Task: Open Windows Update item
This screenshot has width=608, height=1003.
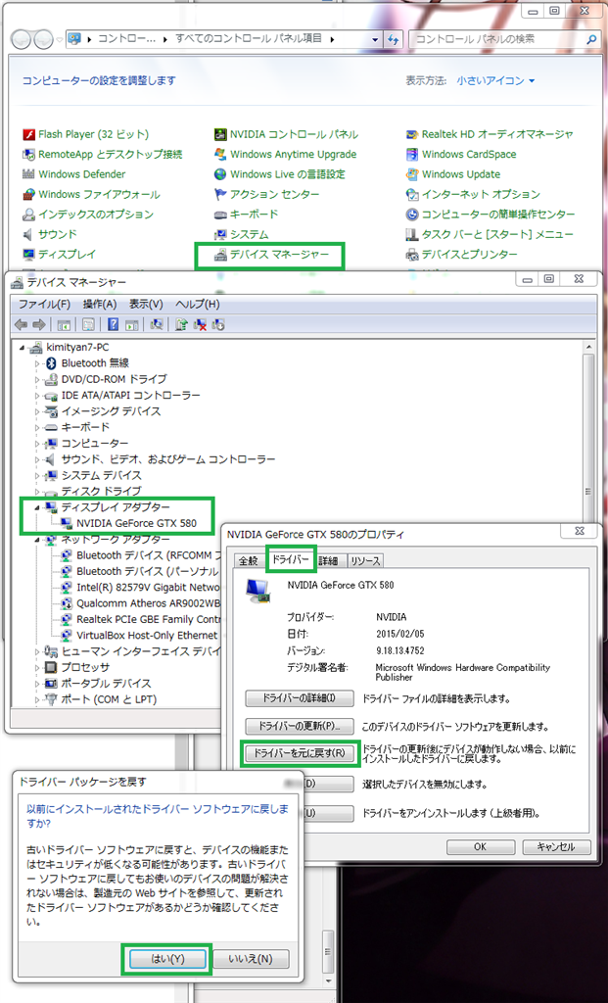Action: [452, 174]
